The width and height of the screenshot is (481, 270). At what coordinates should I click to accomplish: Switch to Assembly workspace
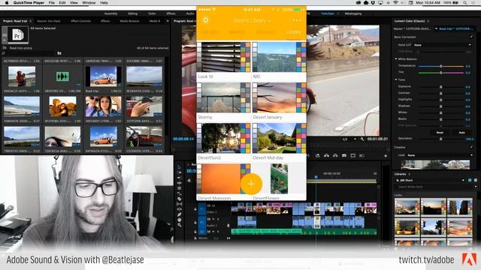[110, 13]
